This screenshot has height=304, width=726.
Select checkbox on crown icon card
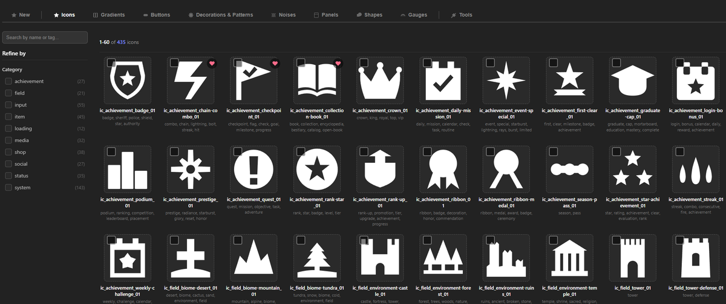click(364, 62)
